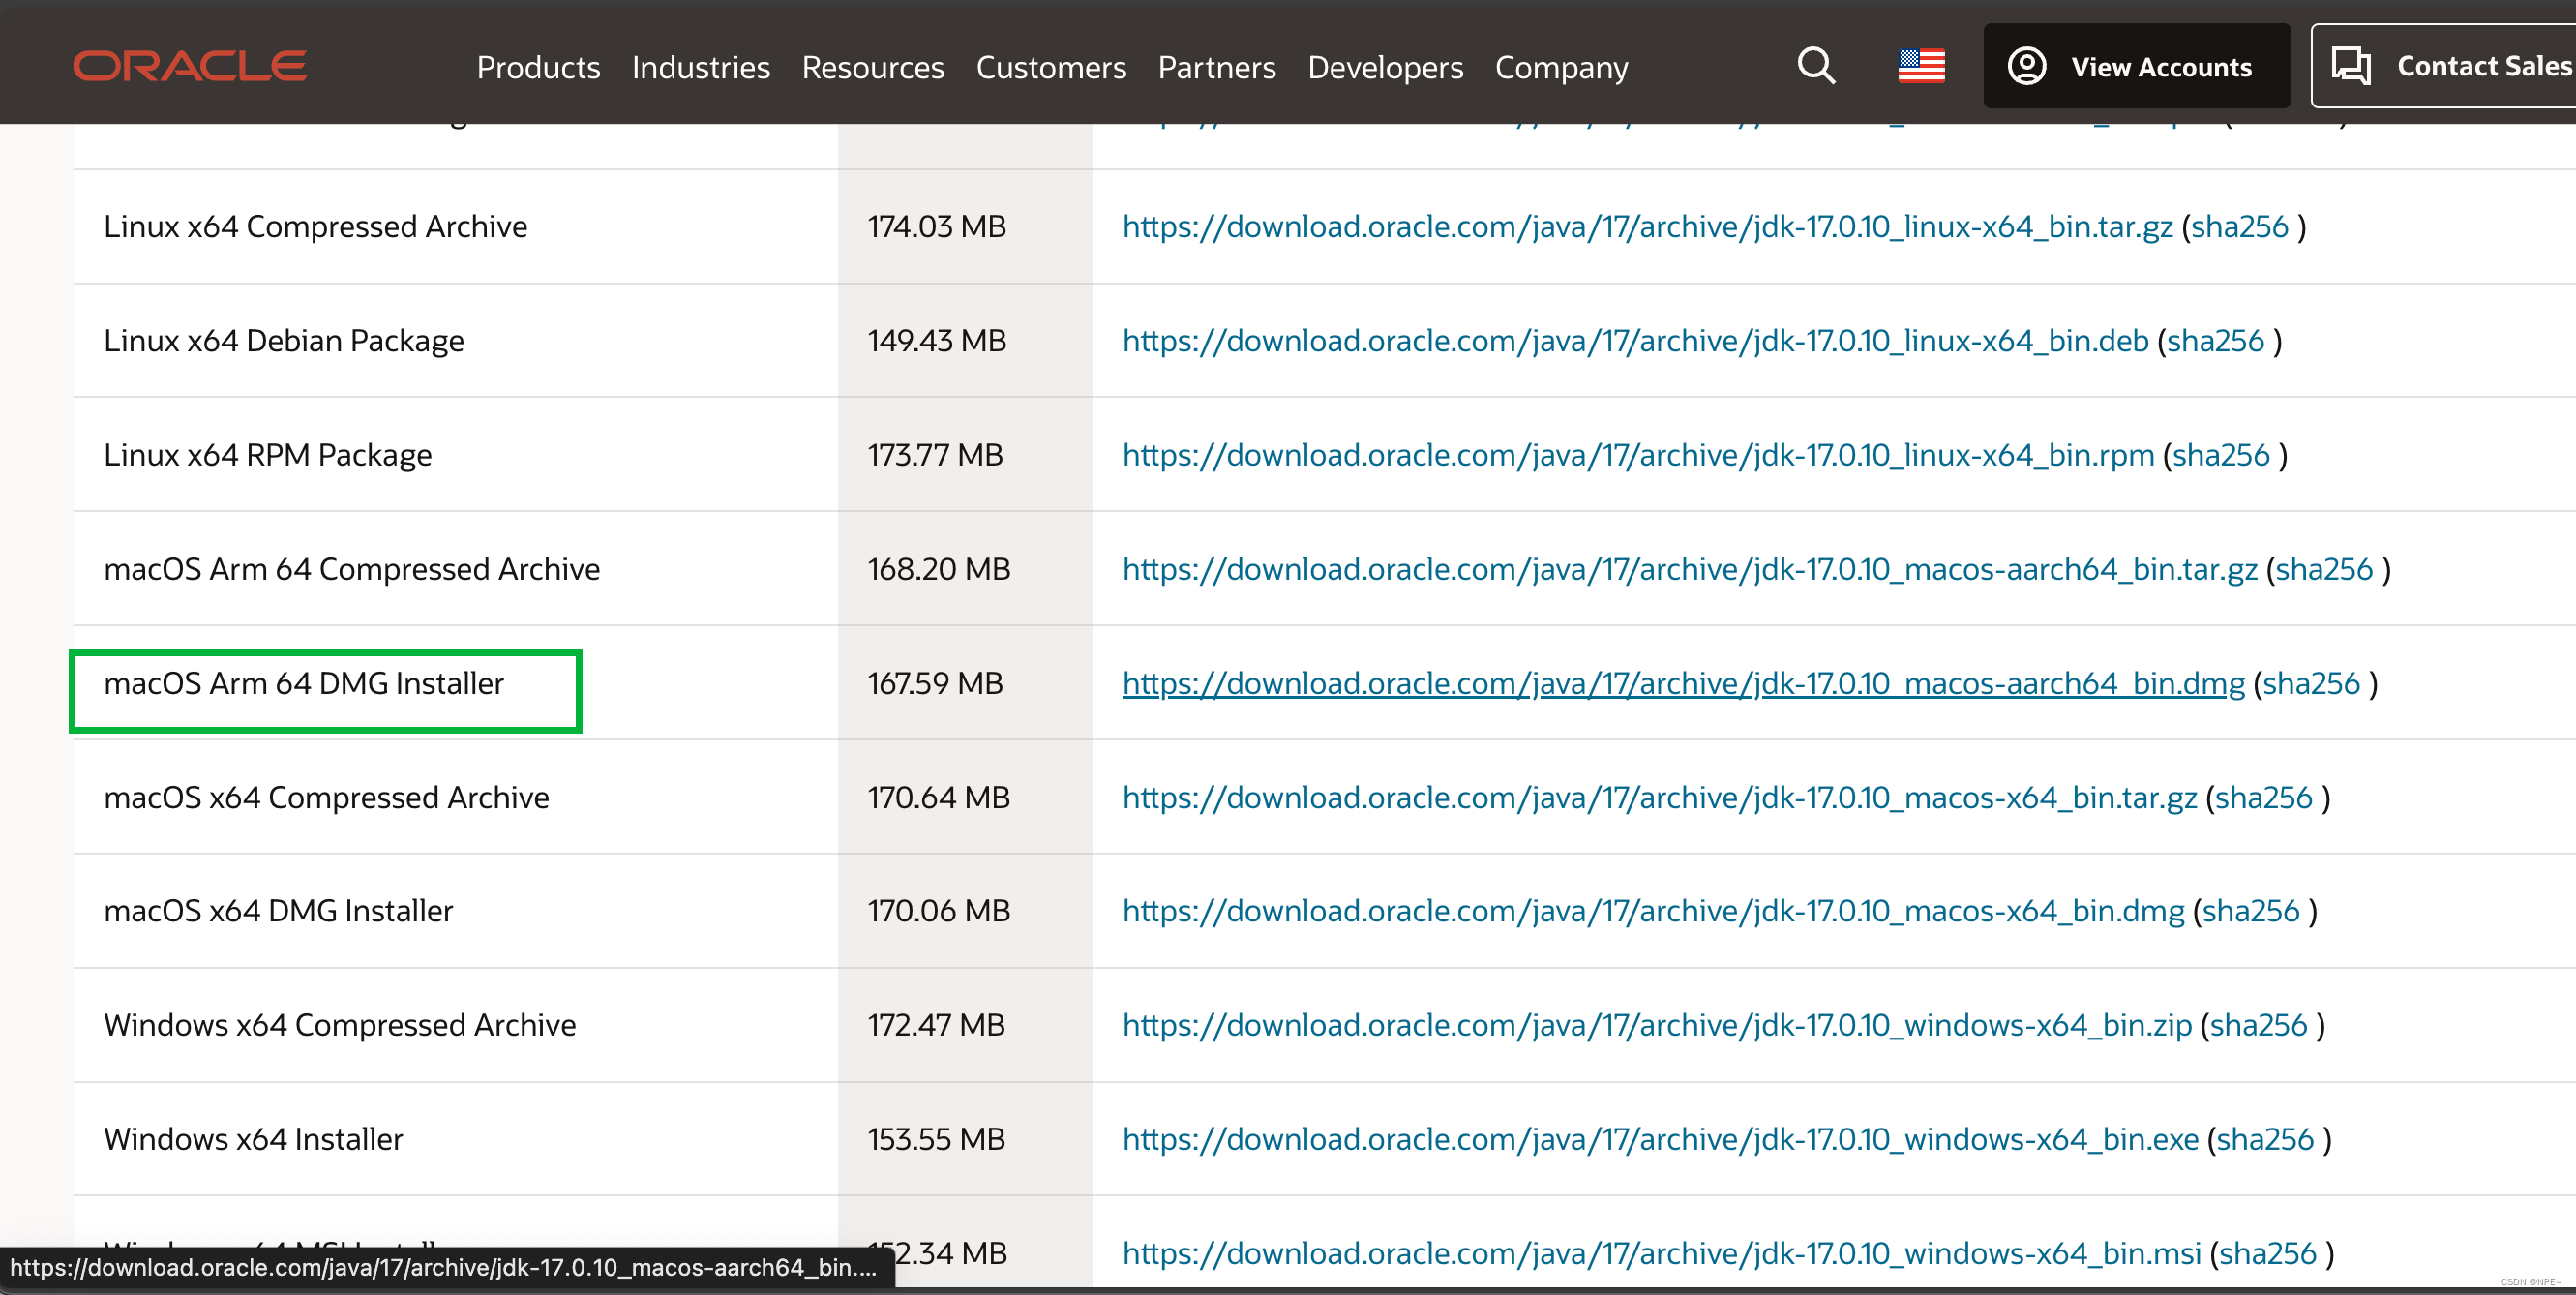The width and height of the screenshot is (2576, 1295).
Task: Open the Developers menu
Action: pyautogui.click(x=1385, y=67)
